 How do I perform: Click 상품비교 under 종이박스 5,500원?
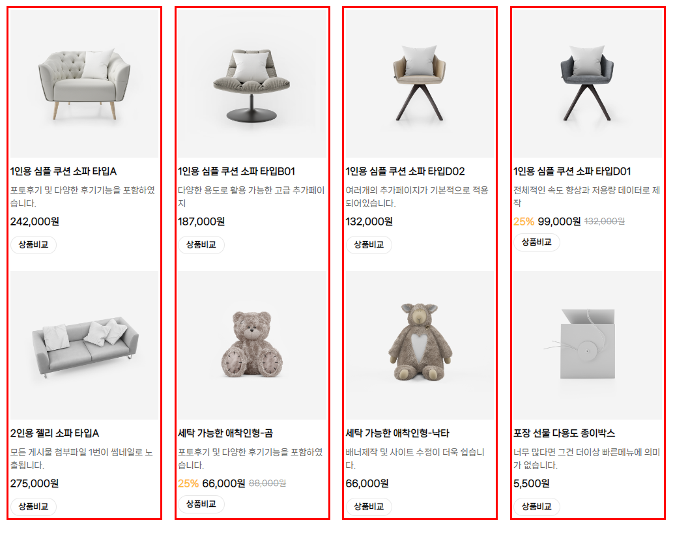pos(537,506)
